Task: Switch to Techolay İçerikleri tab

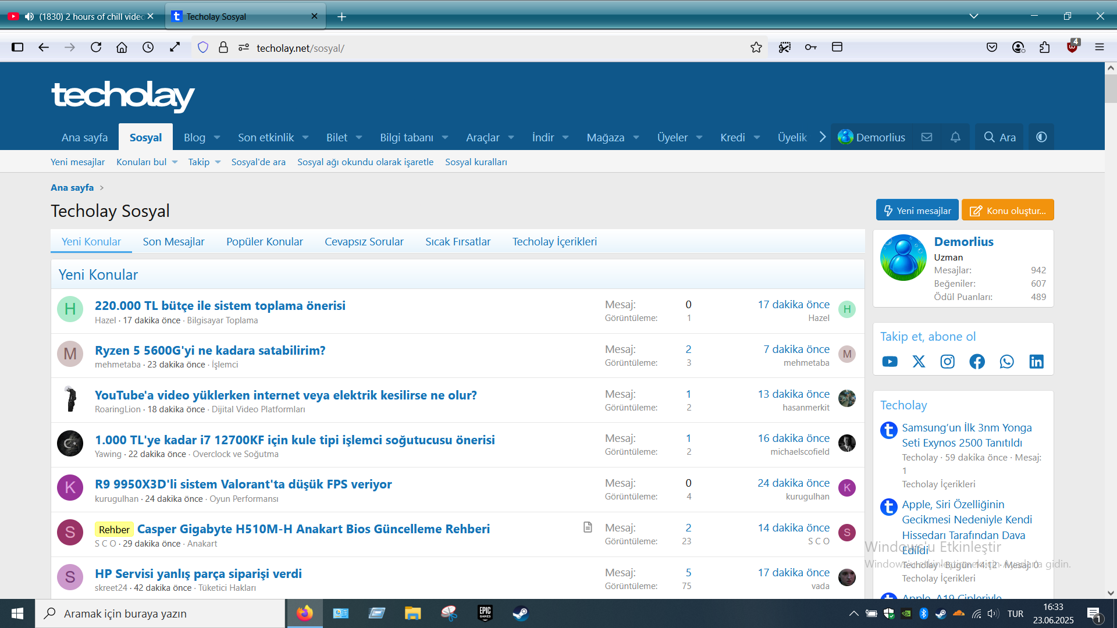Action: point(554,241)
